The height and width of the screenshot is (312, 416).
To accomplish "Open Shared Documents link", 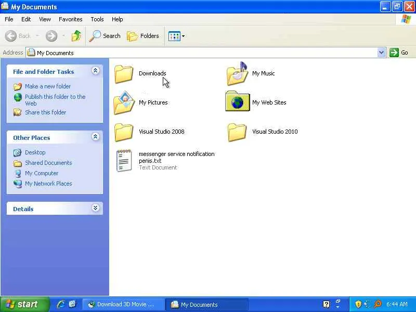I will (x=48, y=163).
